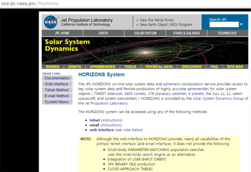251x172 pixels.
Task: Click Integration of USER-INPUT ORBITS text
Action: click(x=137, y=159)
